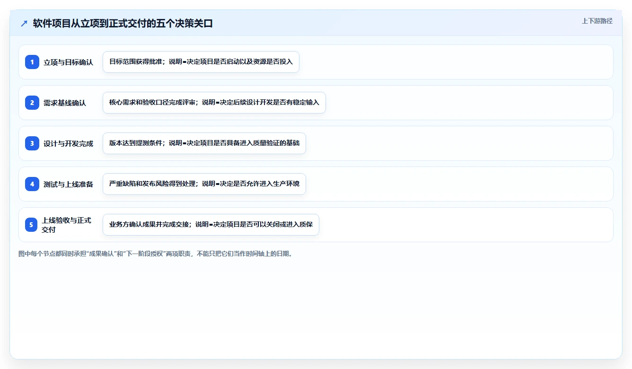Click the arrow icon beside the title
This screenshot has width=632, height=369.
tap(24, 23)
